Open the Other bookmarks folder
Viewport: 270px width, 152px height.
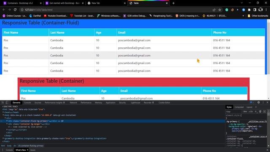coord(258,16)
